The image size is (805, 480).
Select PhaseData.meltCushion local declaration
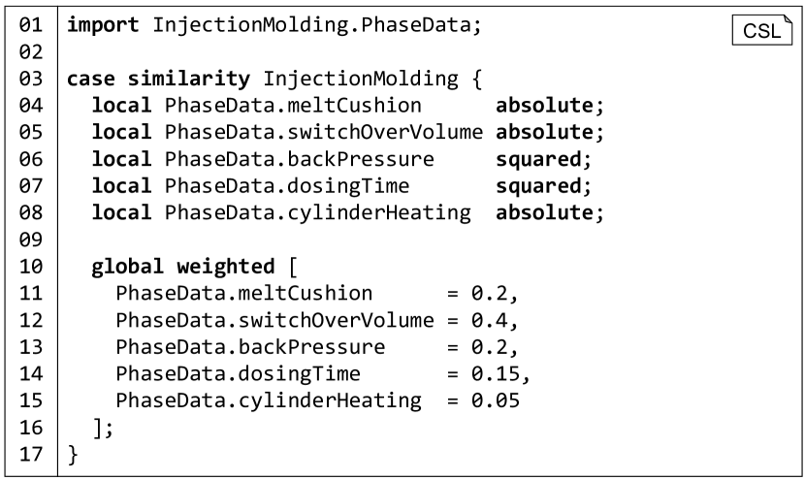[293, 106]
